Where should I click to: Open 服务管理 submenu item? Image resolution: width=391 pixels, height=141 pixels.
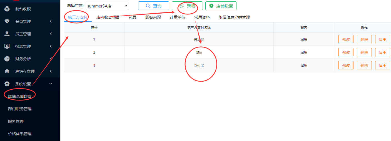click(x=16, y=121)
